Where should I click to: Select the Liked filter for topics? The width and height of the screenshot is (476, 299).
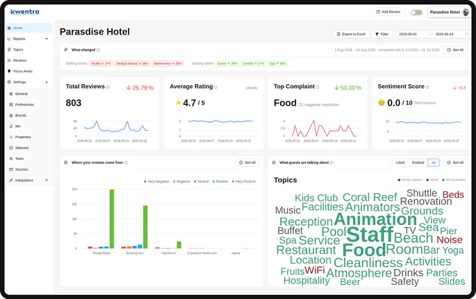pyautogui.click(x=400, y=163)
